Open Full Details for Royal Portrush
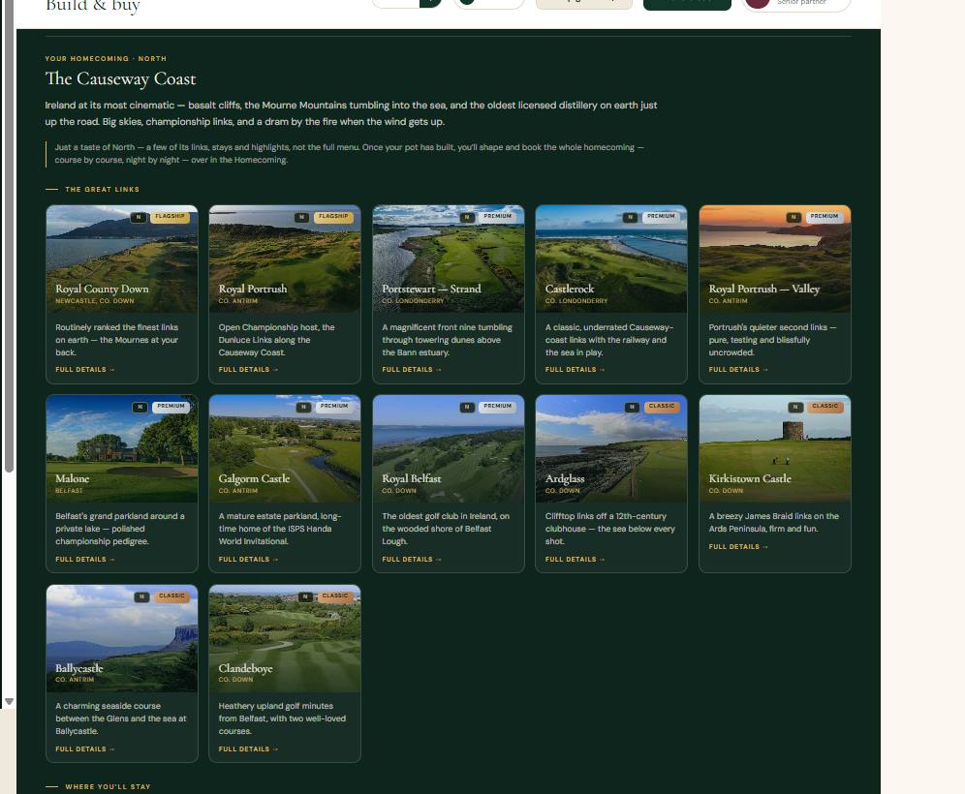This screenshot has height=794, width=965. coord(248,370)
